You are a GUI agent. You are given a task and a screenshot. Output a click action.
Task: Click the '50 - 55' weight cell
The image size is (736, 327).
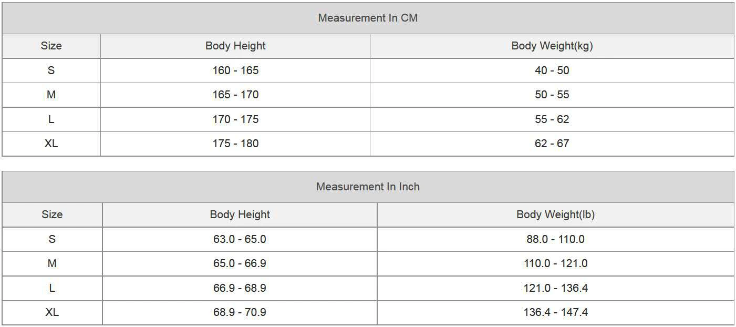click(x=552, y=95)
